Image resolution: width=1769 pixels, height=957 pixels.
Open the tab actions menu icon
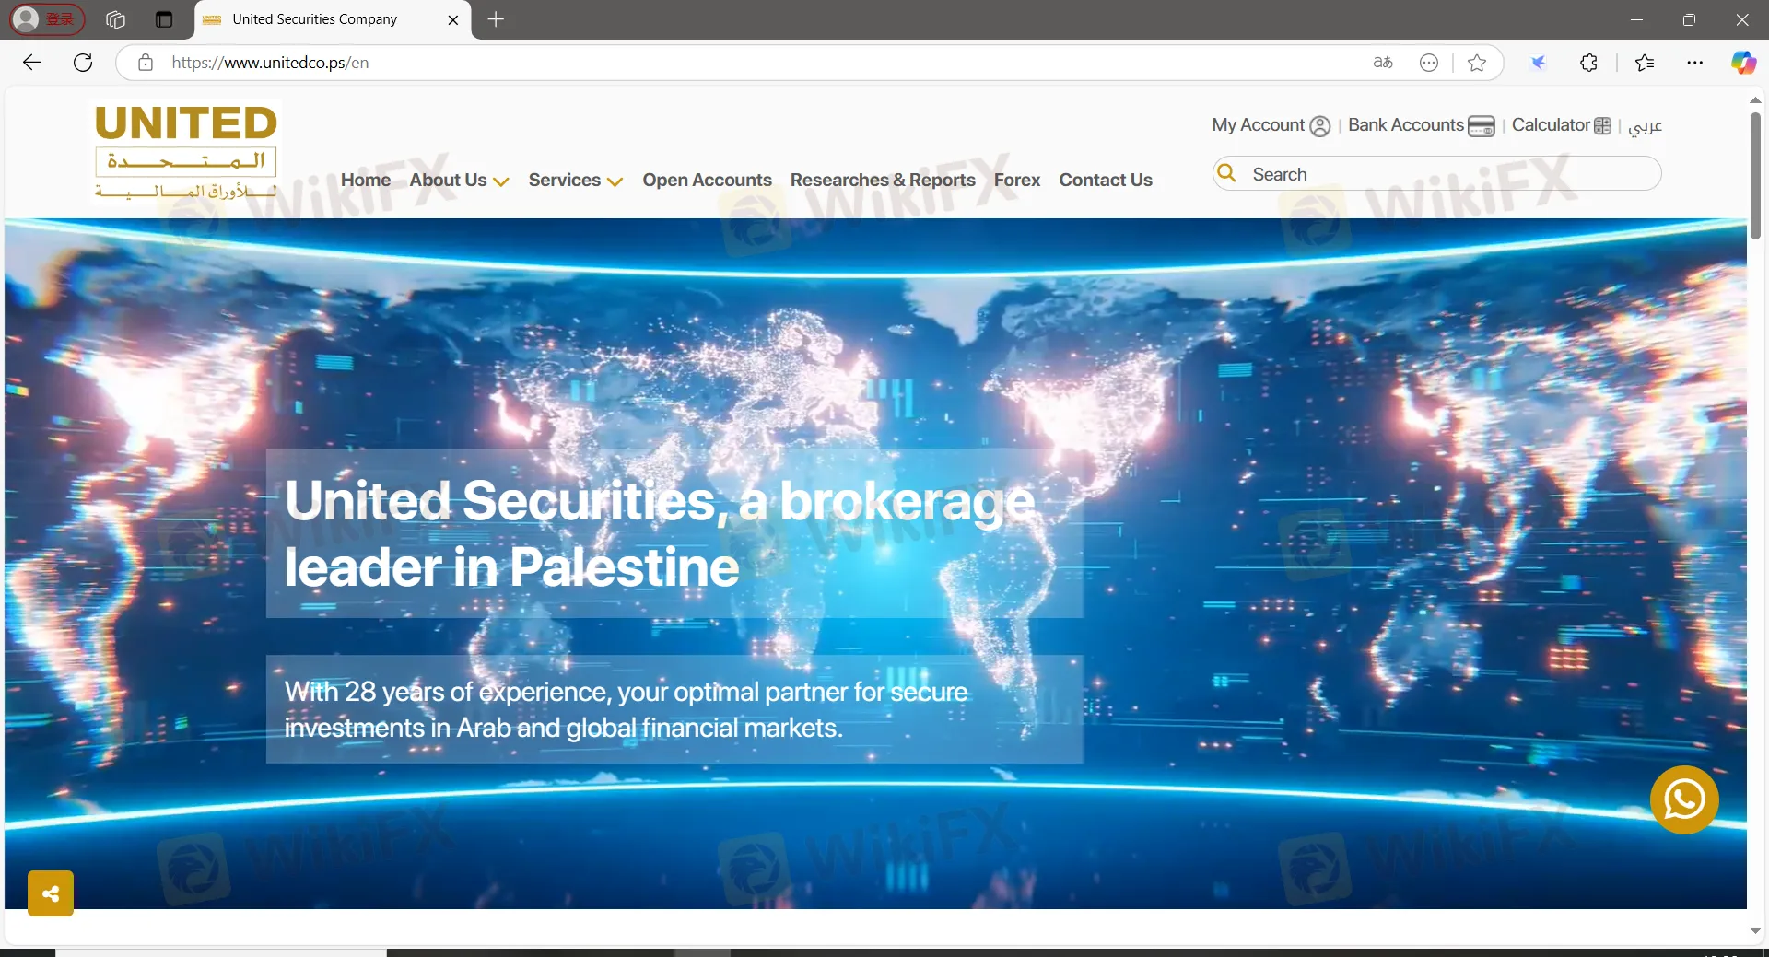tap(164, 19)
